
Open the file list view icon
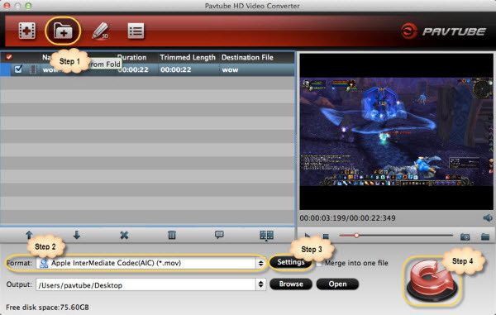pyautogui.click(x=136, y=31)
